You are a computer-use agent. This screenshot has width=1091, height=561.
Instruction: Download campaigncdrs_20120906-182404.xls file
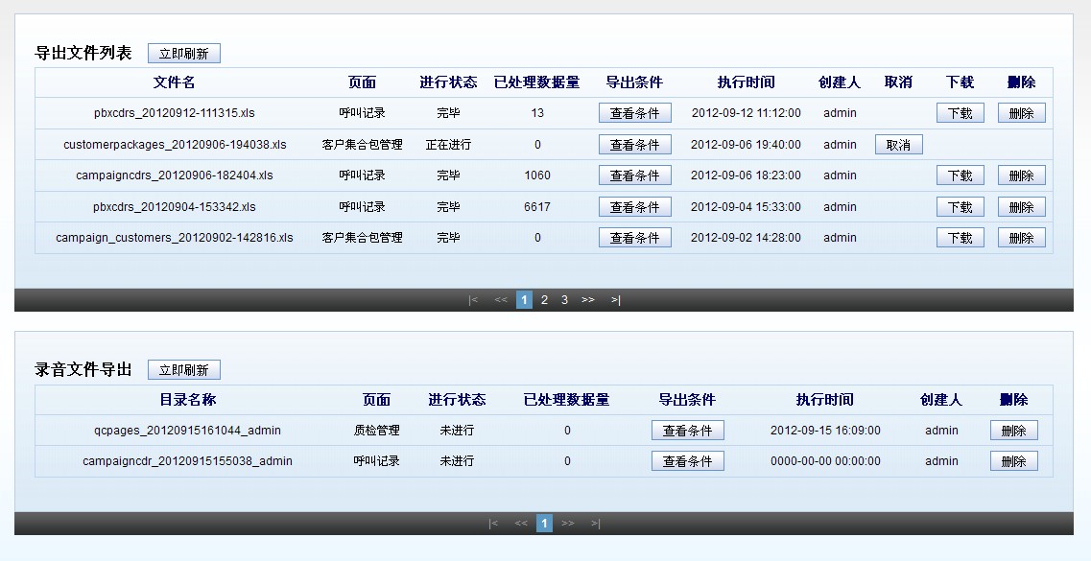pyautogui.click(x=960, y=175)
